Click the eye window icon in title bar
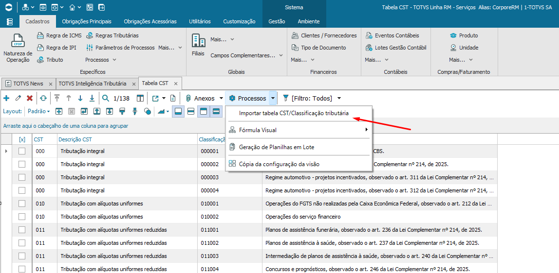The image size is (559, 273). pyautogui.click(x=43, y=7)
